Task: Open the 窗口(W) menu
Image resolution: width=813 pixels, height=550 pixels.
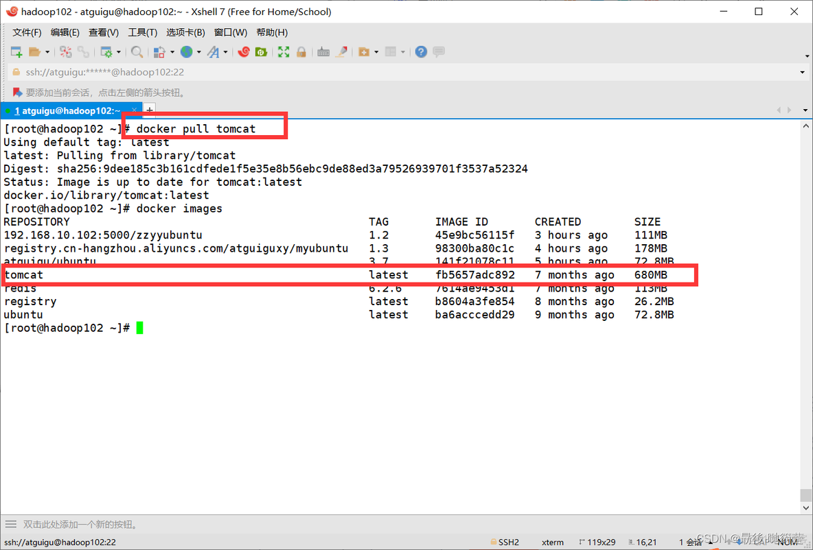Action: point(231,33)
